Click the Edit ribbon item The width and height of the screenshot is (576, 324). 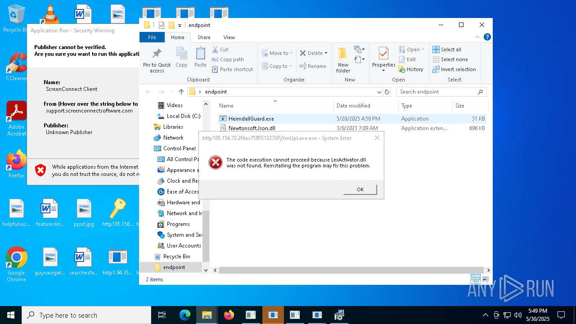pos(407,59)
